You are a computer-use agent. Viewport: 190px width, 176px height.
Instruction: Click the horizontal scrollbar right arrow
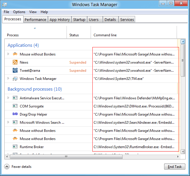(178, 157)
